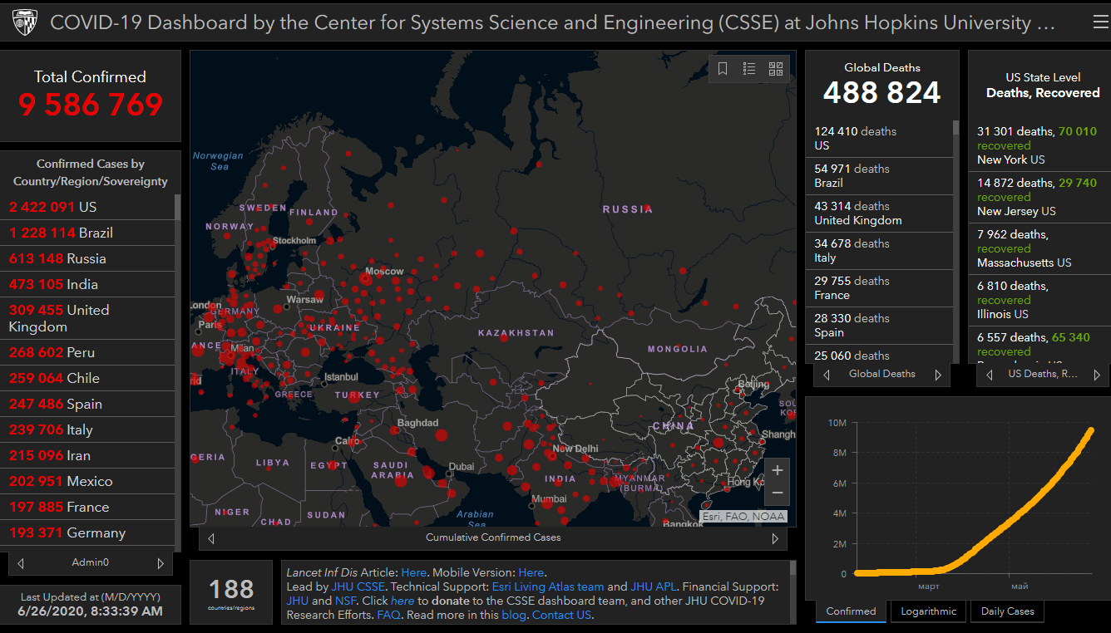This screenshot has width=1111, height=633.
Task: Open the basemap gallery grid icon
Action: coord(776,69)
